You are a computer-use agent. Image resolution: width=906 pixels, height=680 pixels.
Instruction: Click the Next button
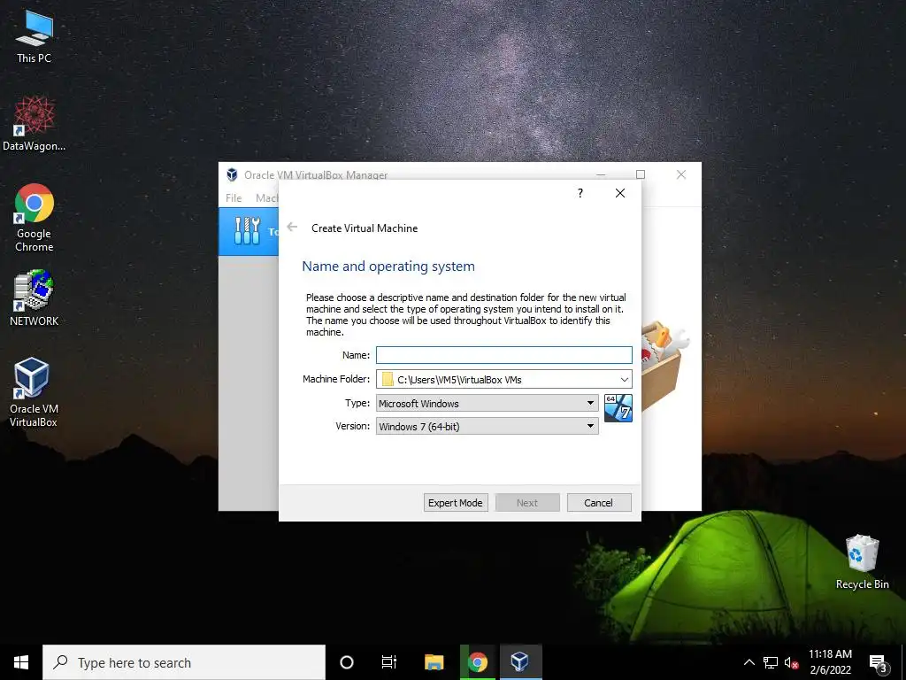tap(527, 503)
